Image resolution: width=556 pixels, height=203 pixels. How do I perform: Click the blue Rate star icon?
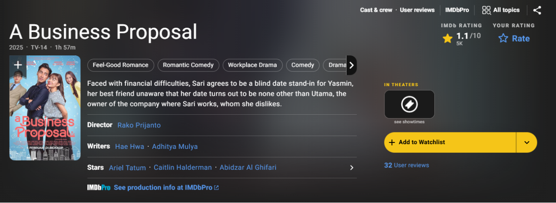tap(503, 39)
